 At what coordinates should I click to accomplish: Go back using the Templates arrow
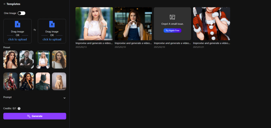pyautogui.click(x=4, y=4)
